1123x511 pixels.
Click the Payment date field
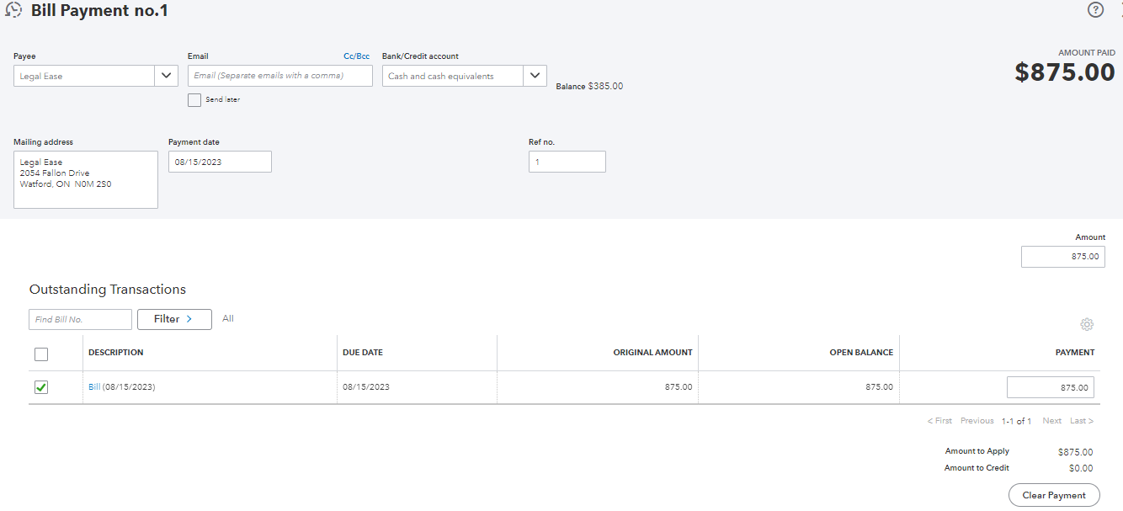220,162
